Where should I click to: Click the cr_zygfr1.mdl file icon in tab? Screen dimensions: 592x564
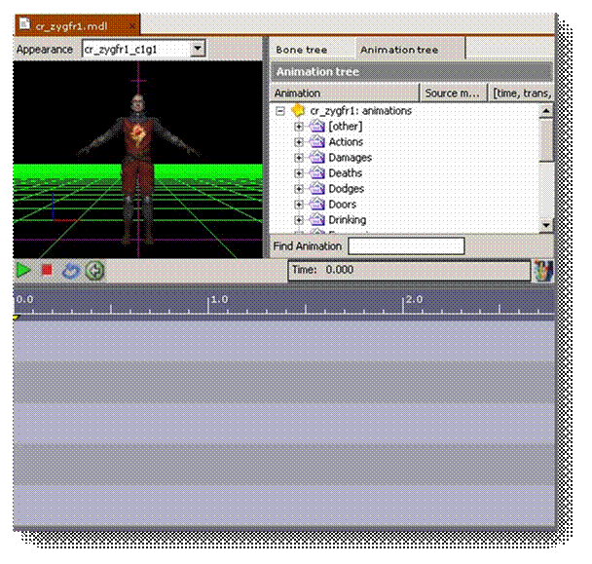point(24,24)
